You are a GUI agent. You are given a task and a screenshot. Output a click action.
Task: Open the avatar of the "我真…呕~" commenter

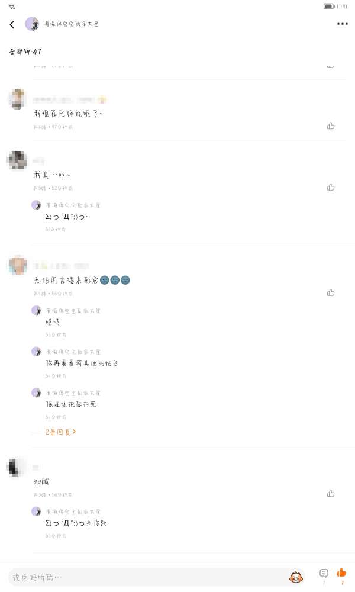click(17, 160)
